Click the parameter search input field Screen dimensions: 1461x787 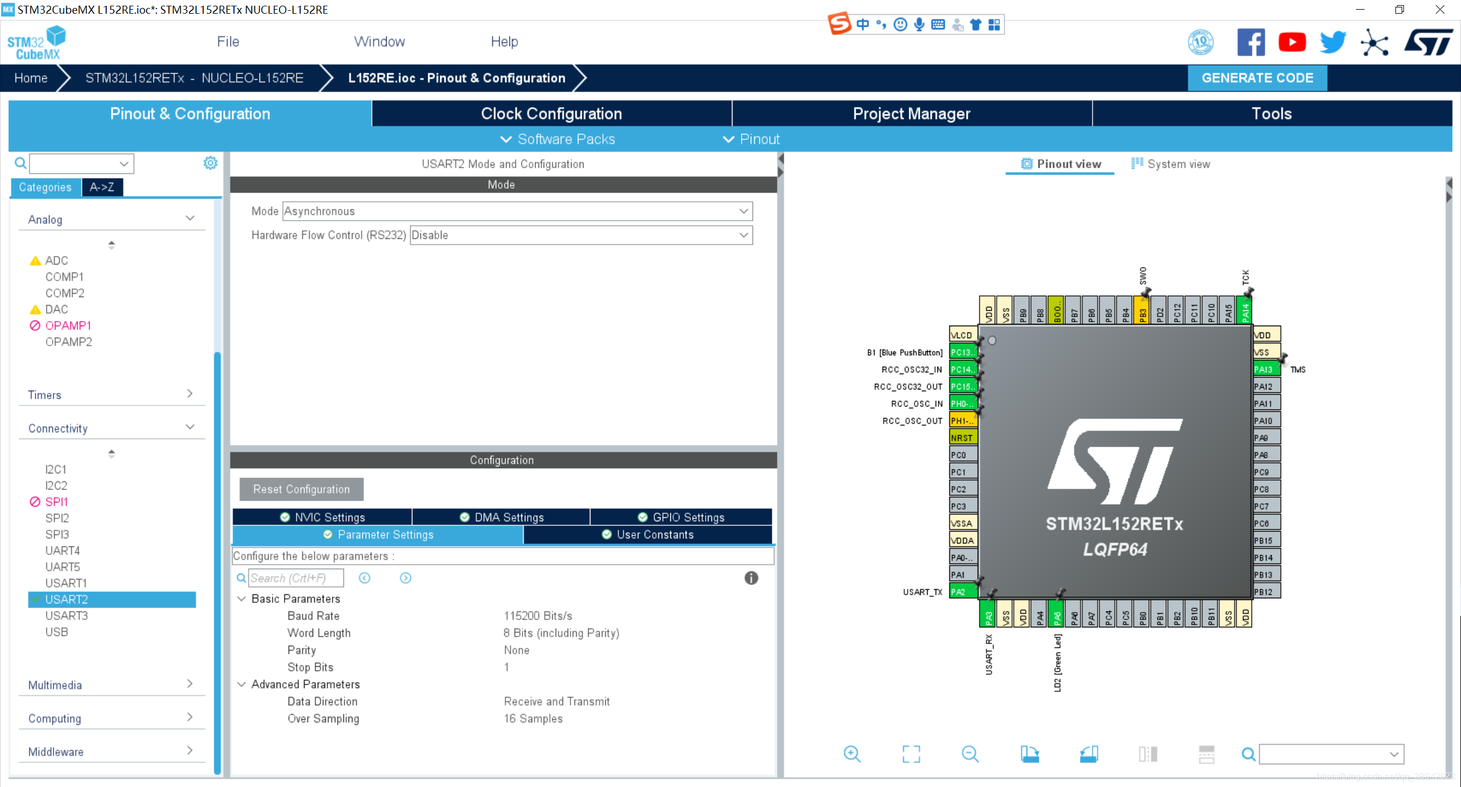click(x=296, y=578)
